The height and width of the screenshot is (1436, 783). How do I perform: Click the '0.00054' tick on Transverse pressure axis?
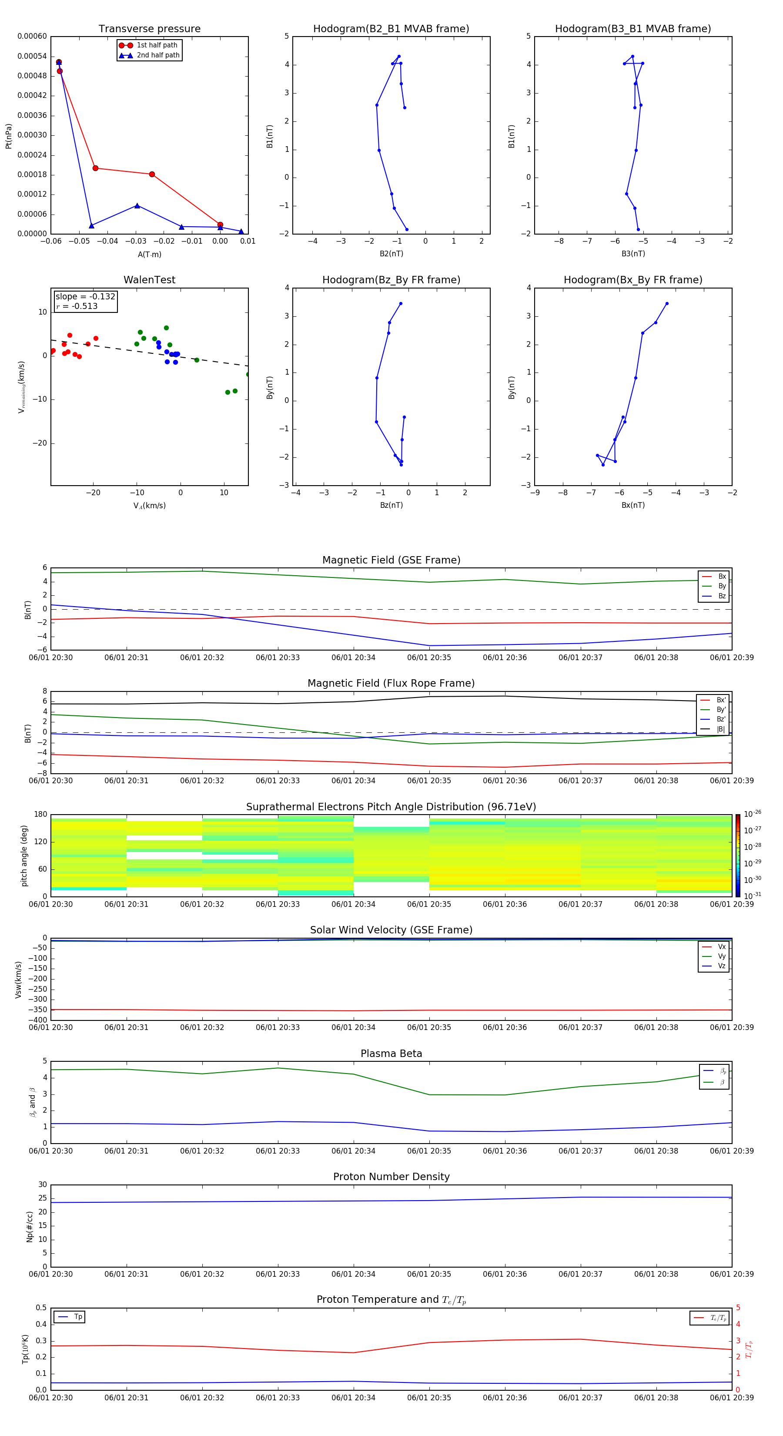(x=32, y=56)
